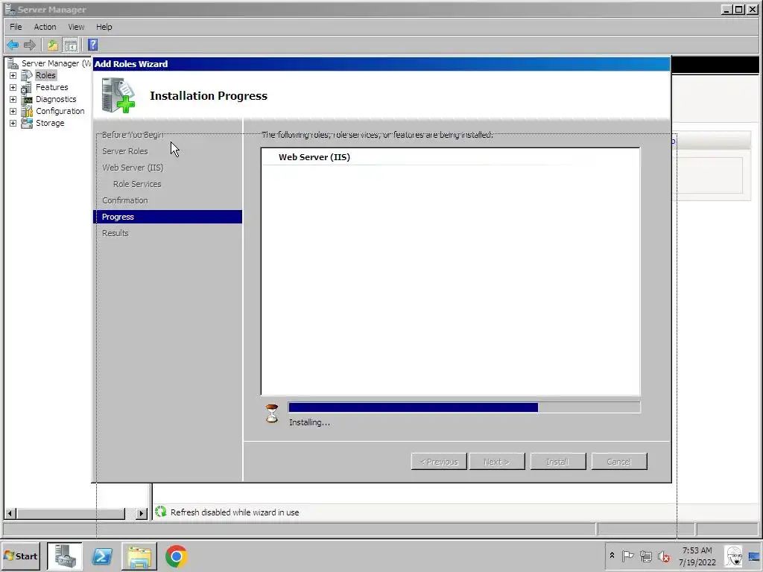
Task: Open the Action menu
Action: (45, 27)
